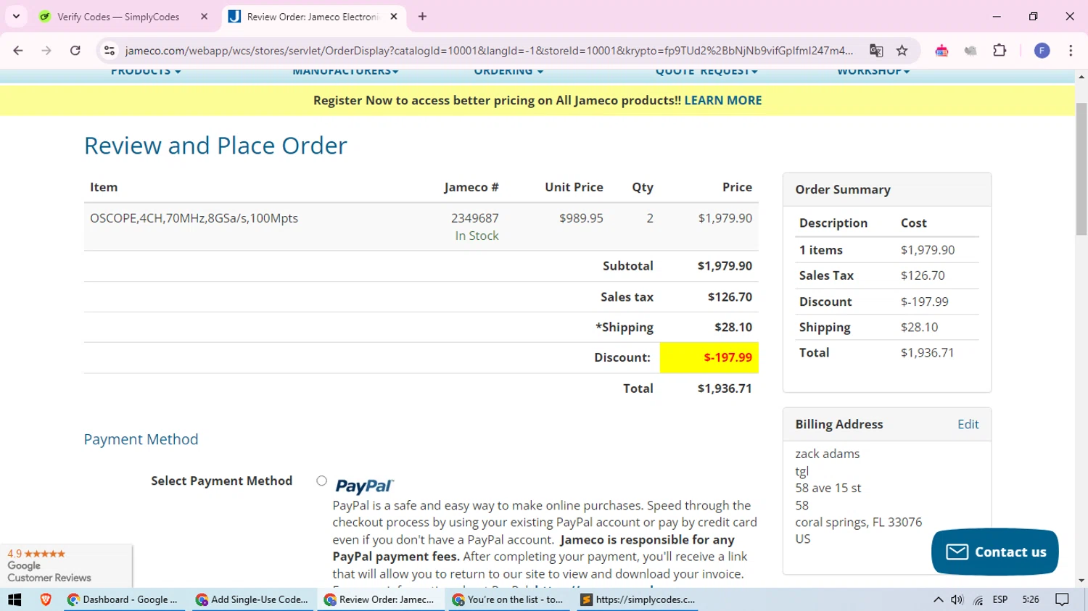The image size is (1088, 611).
Task: Open the Windows Start menu
Action: [x=15, y=599]
